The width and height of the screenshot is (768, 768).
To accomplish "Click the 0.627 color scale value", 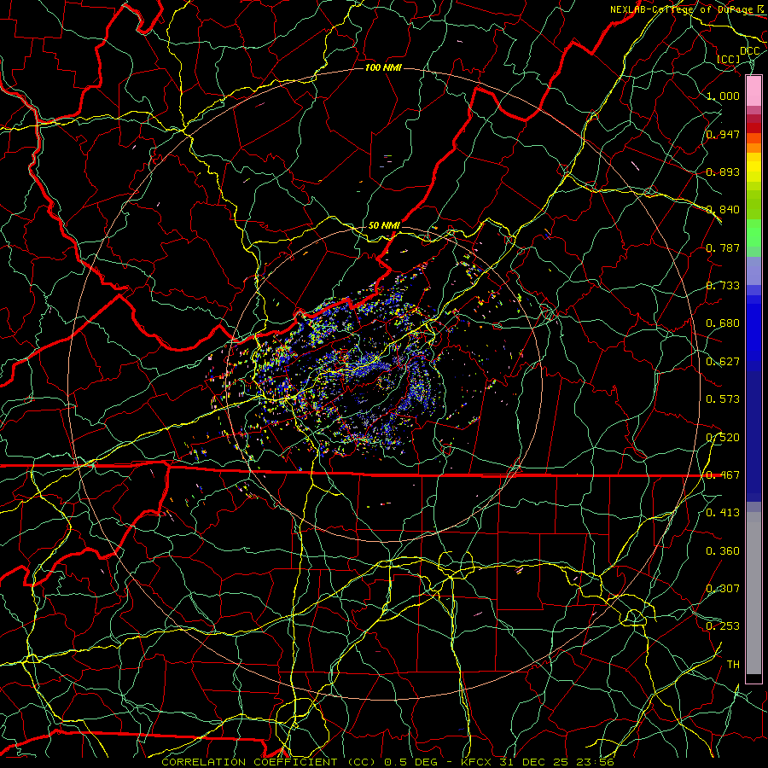I will (723, 362).
